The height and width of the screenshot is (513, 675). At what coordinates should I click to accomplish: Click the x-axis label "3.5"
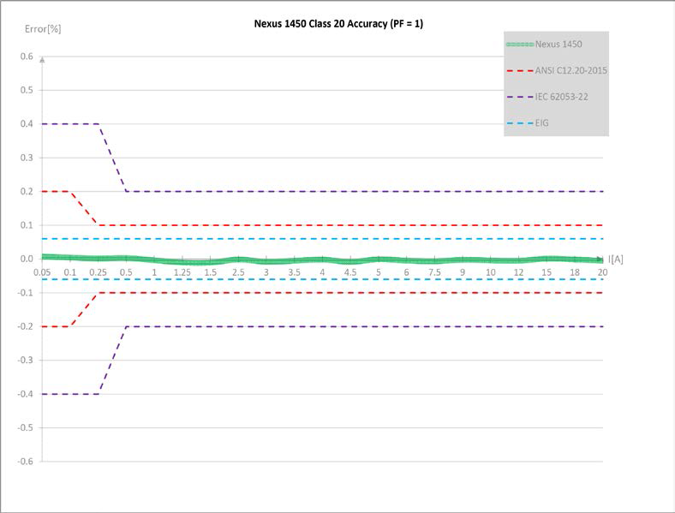click(295, 272)
